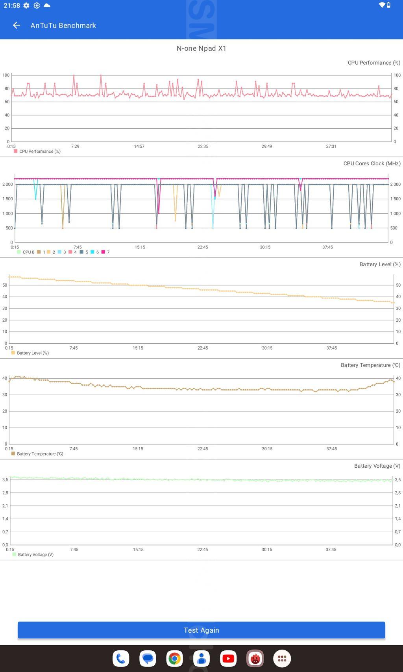403x672 pixels.
Task: Launch Chrome from the dock
Action: coord(174,659)
